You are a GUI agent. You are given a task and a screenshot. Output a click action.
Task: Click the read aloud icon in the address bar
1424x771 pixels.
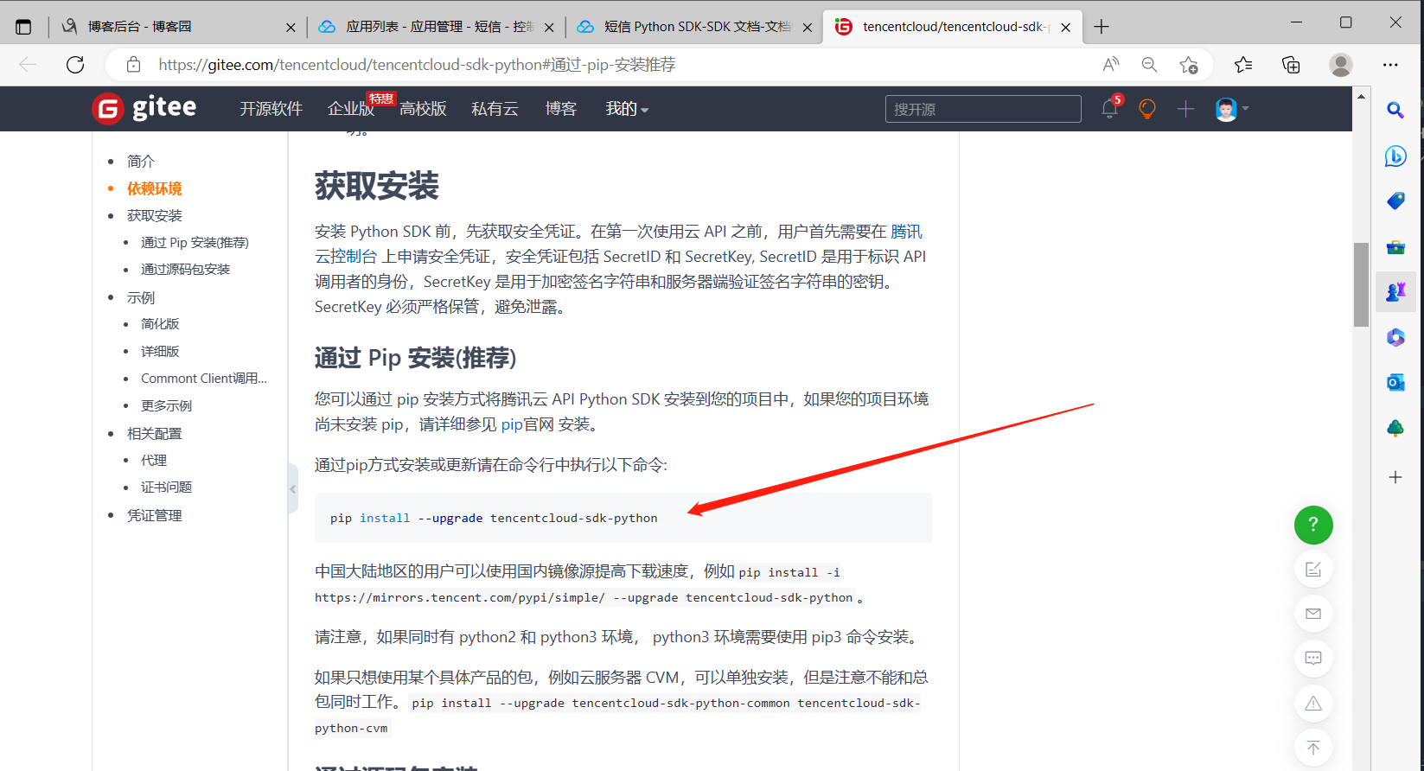1111,65
